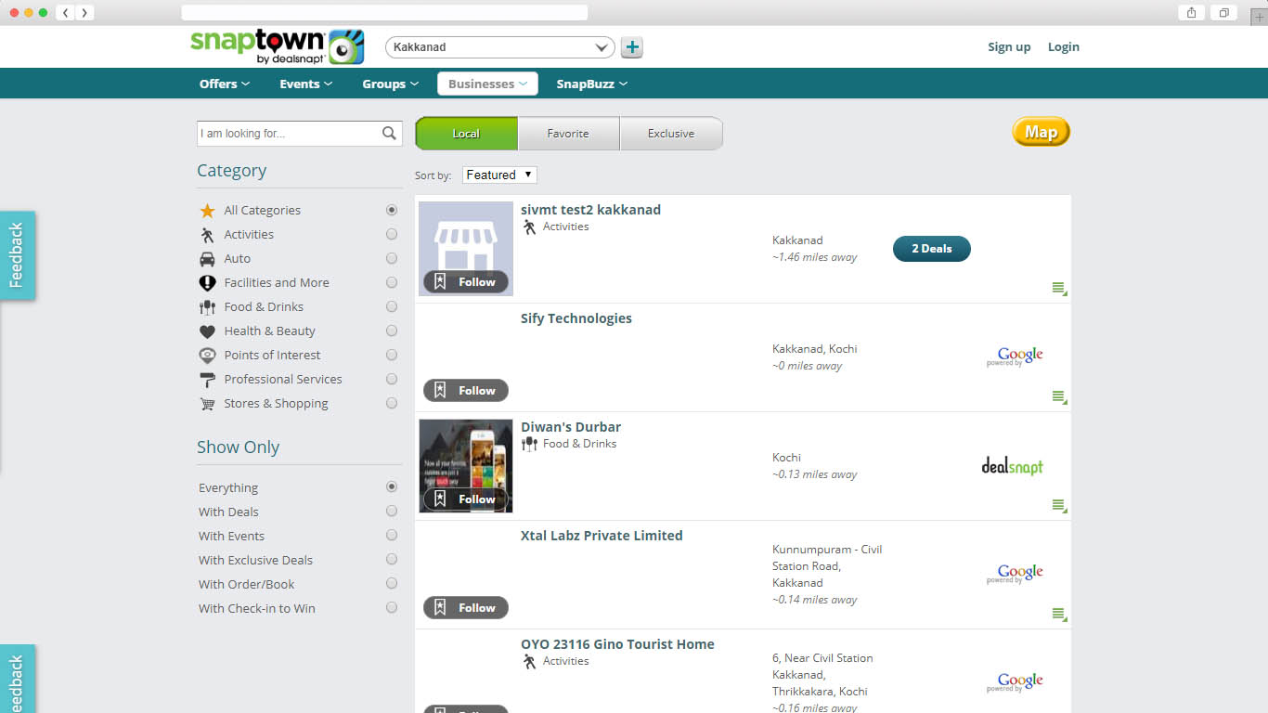Click Google logo in Sify Technologies row

click(x=1016, y=356)
